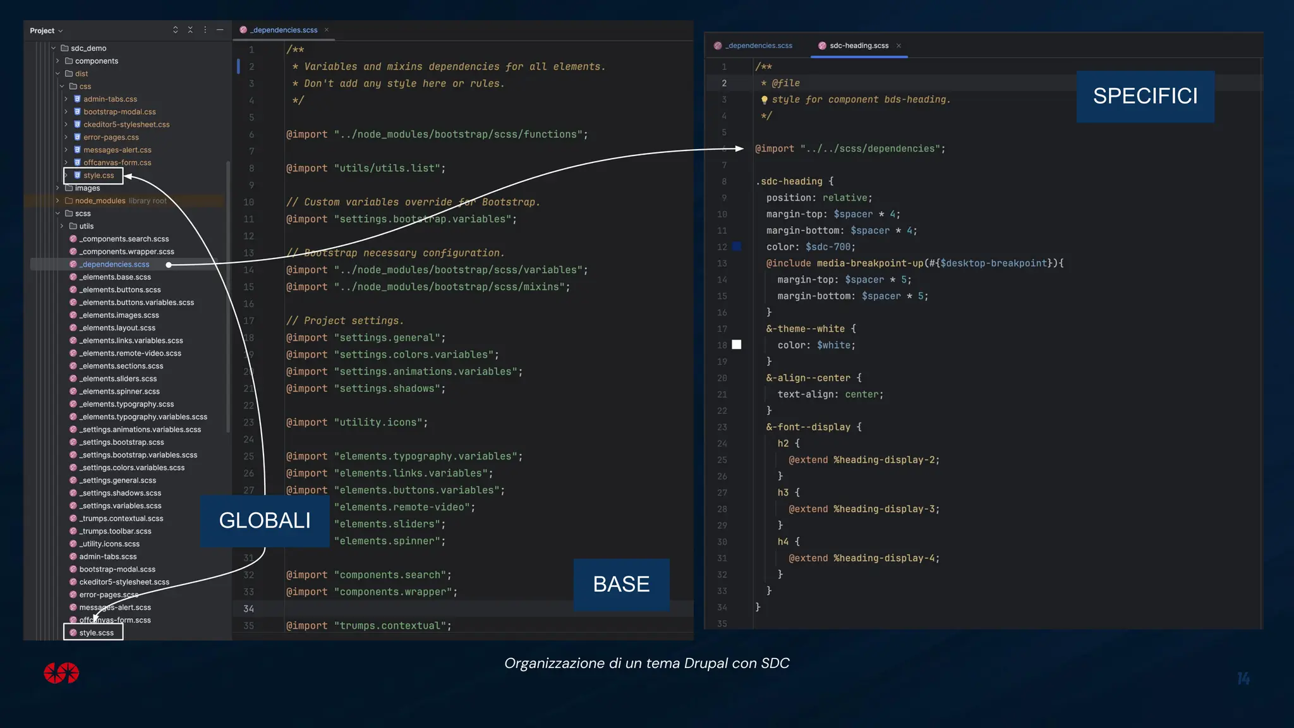Screen dimensions: 1294x728
Task: Switch to _dependencies.scss tab in right editor
Action: (x=753, y=45)
